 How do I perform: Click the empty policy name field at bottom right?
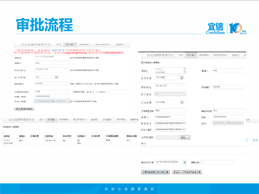pos(218,162)
